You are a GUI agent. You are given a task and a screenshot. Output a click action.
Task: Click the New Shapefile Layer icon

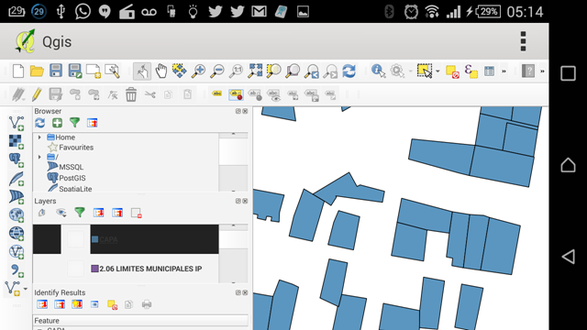point(13,289)
